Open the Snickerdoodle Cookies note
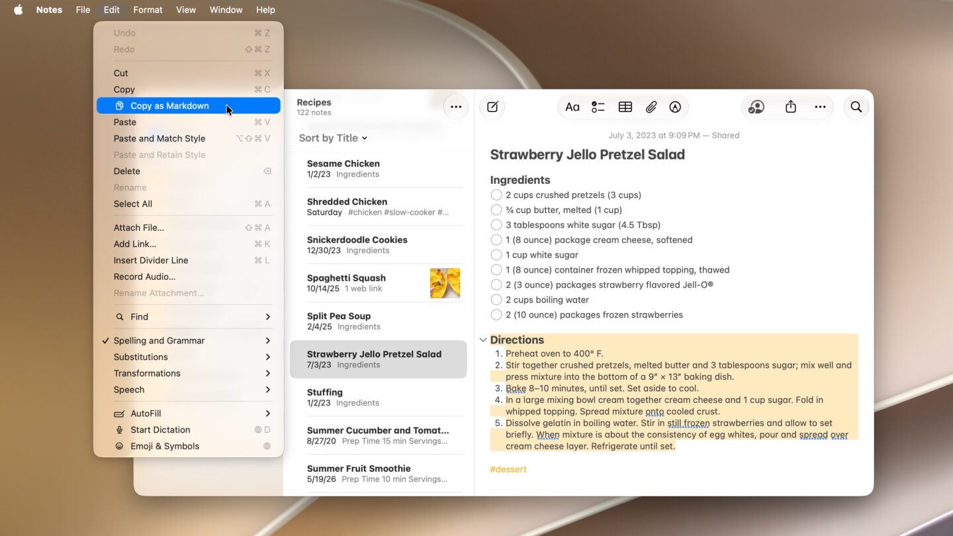The width and height of the screenshot is (953, 536). 379,245
